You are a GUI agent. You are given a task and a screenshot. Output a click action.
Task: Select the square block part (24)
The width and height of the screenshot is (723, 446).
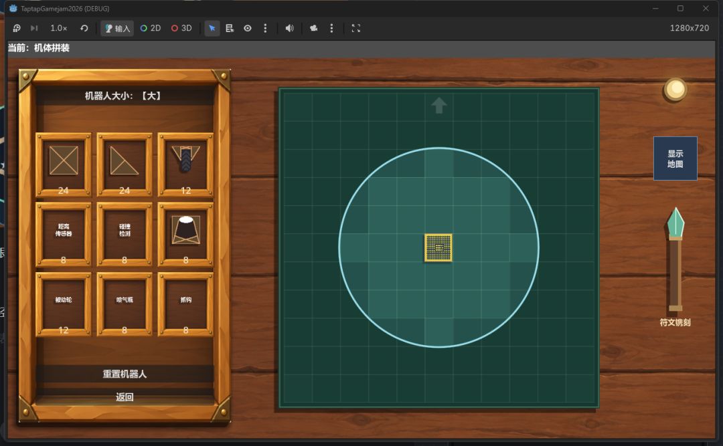tap(64, 164)
